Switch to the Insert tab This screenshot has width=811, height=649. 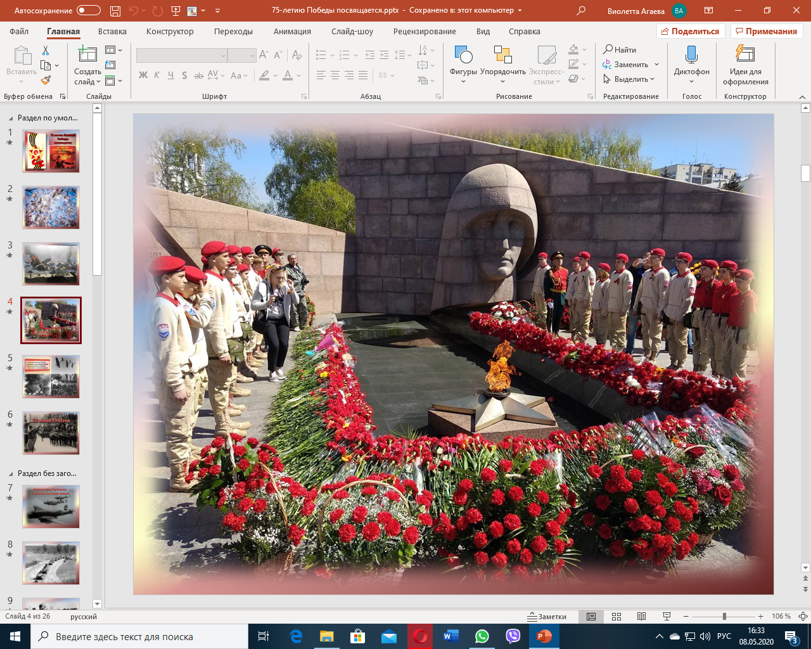coord(112,31)
